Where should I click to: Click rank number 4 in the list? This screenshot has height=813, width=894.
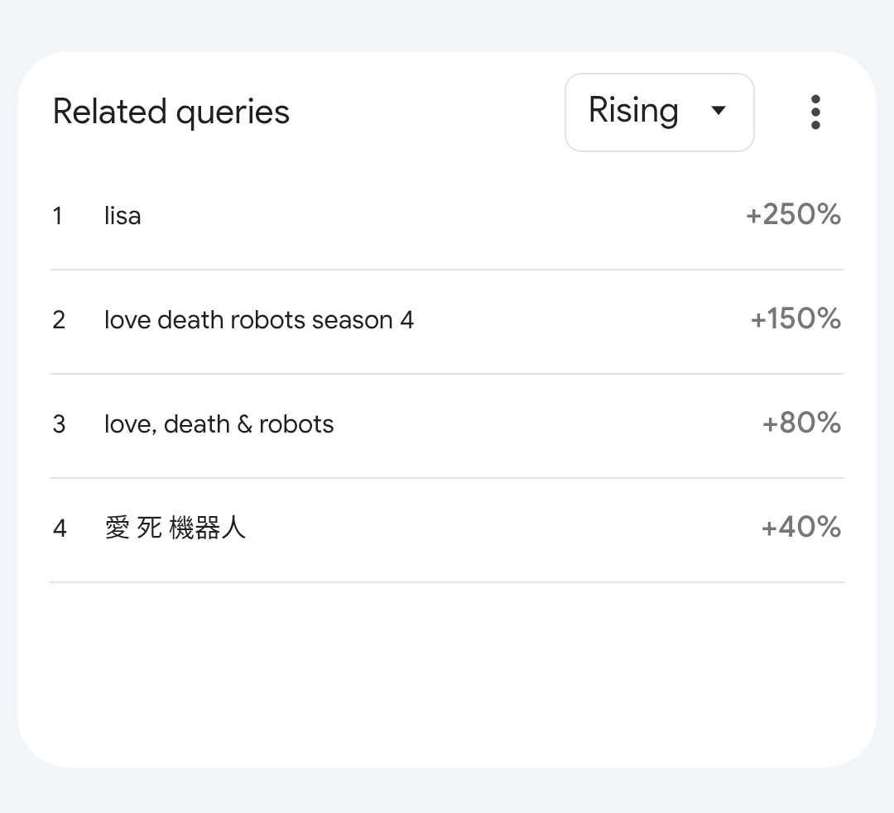[60, 528]
